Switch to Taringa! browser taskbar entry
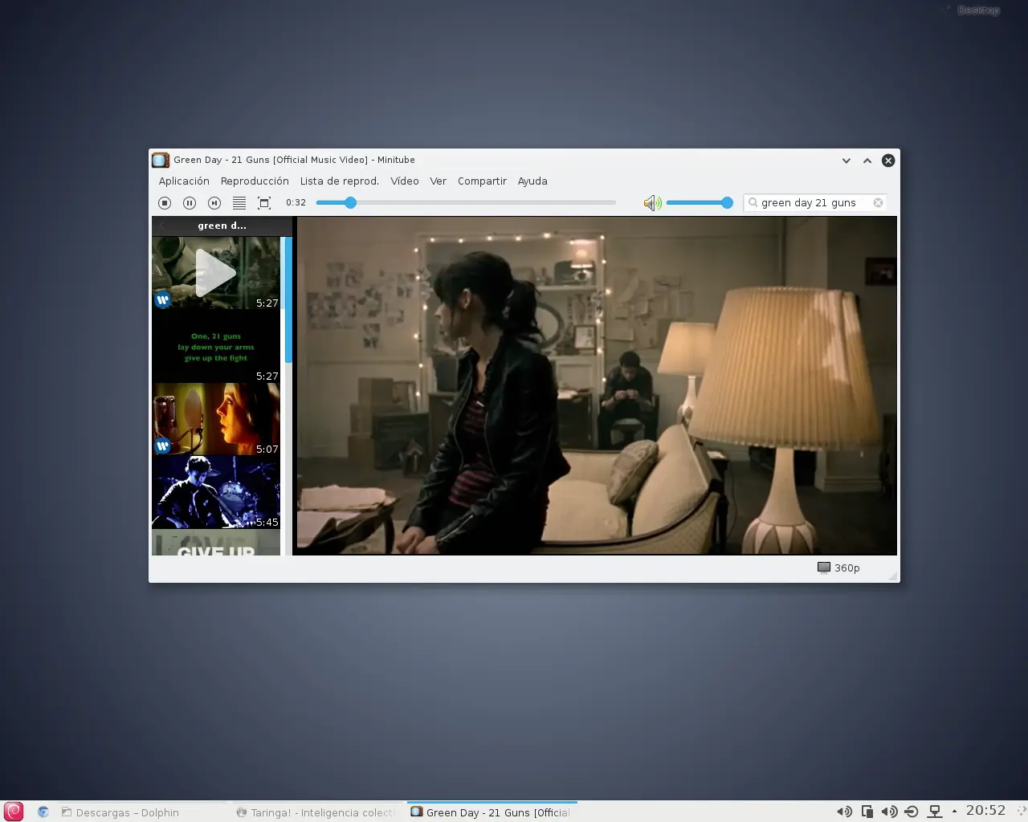Image resolution: width=1028 pixels, height=822 pixels. [318, 812]
